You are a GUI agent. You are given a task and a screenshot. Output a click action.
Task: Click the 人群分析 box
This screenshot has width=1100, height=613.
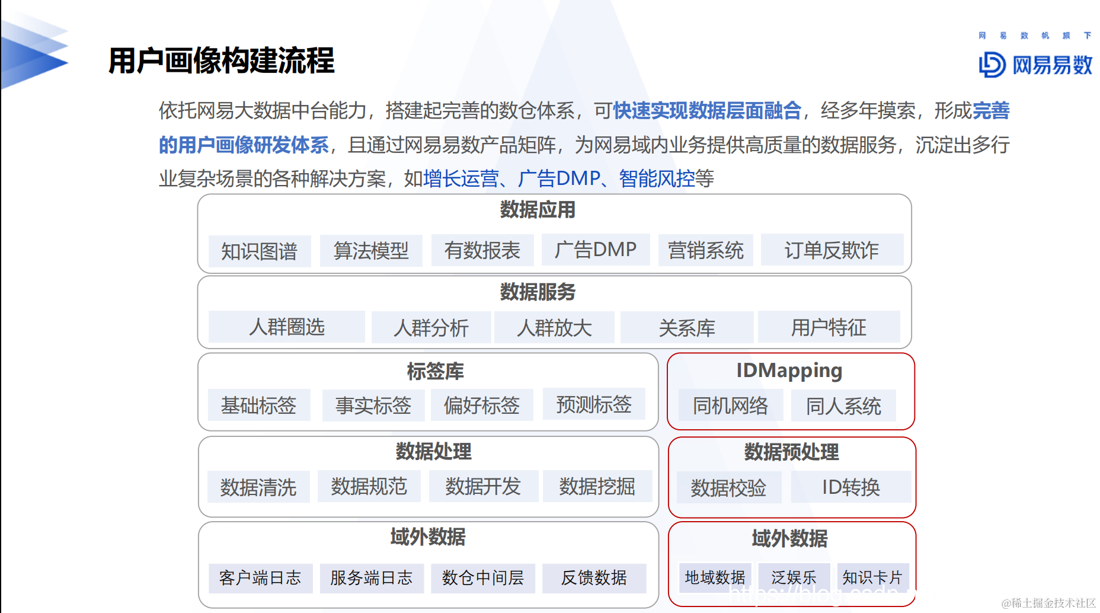pos(431,327)
